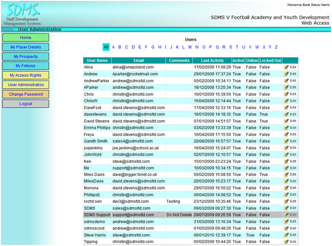Click the edit pencil icon for Chris

tap(286, 94)
